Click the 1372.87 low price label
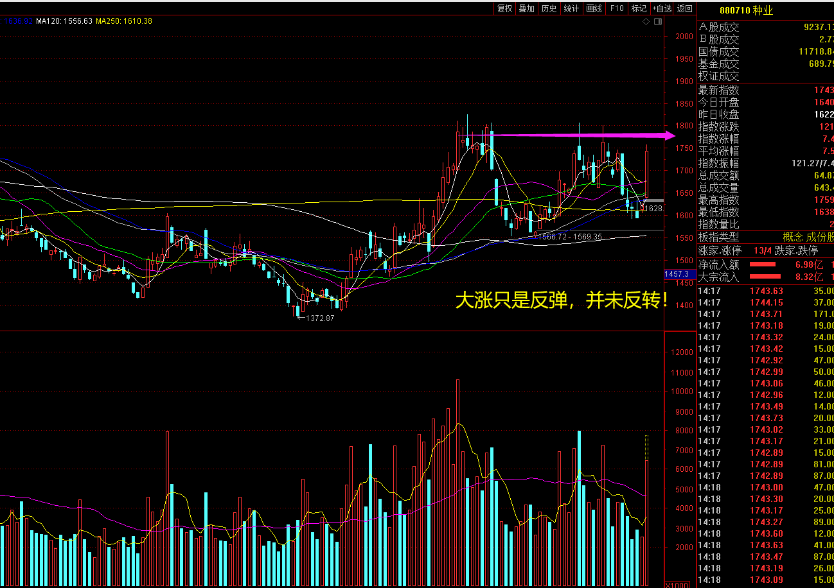Screen dimensions: 834x588 click(x=319, y=318)
